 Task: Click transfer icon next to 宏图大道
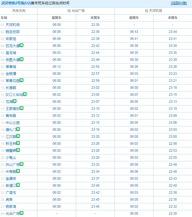22,59
